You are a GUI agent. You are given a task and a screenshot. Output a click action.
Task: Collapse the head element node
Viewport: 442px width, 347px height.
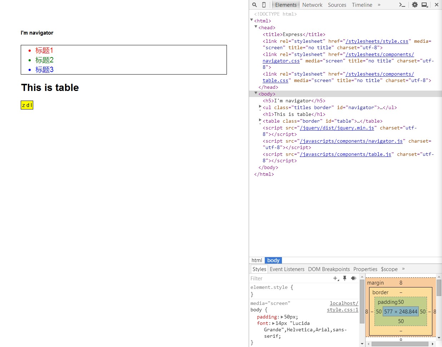coord(256,27)
